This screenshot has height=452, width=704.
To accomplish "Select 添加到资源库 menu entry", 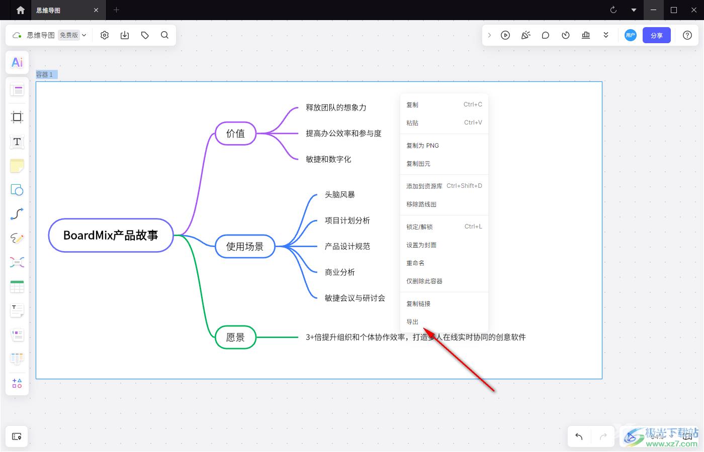I will 444,186.
